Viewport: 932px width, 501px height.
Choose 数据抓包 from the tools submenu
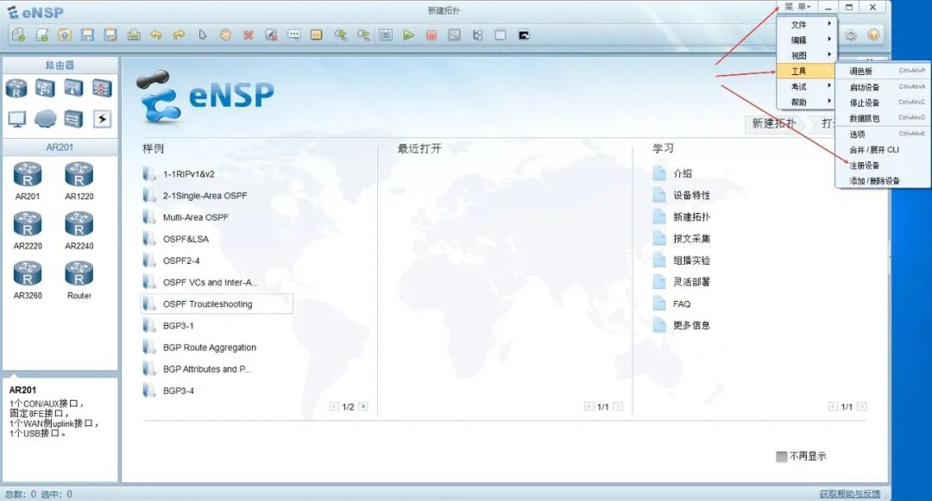[883, 118]
